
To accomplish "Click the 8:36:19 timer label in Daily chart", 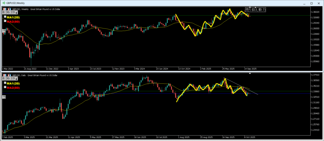I will point(8,78).
